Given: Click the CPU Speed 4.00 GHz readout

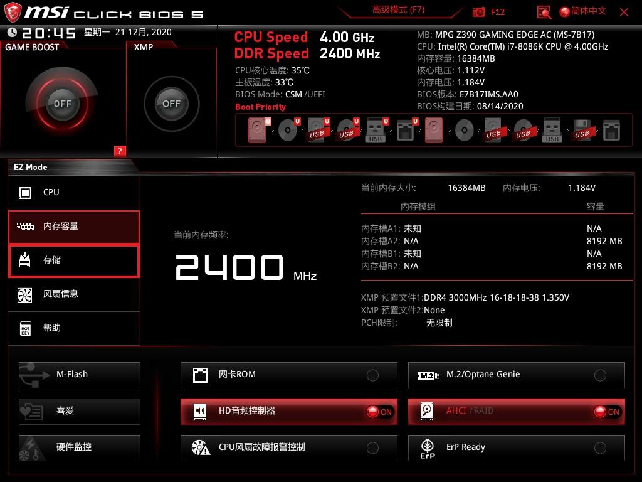Looking at the screenshot, I should click(304, 37).
